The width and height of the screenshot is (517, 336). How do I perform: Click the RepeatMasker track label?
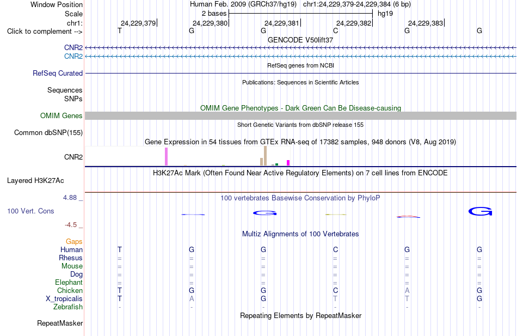tap(60, 323)
